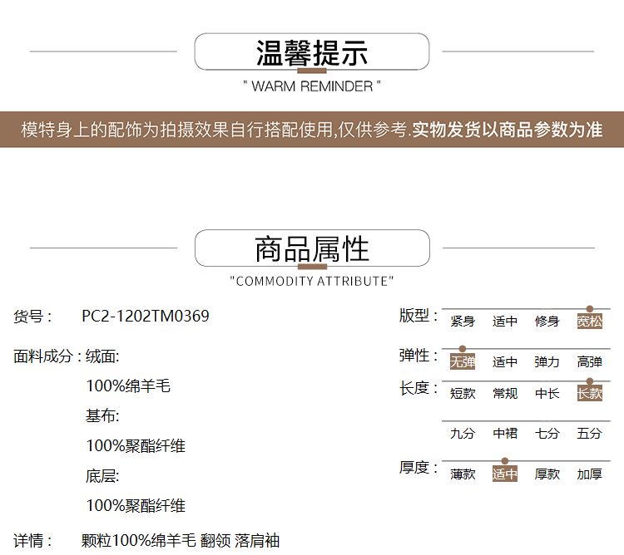This screenshot has width=624, height=555.
Task: Pick 五分 length option
Action: [589, 434]
